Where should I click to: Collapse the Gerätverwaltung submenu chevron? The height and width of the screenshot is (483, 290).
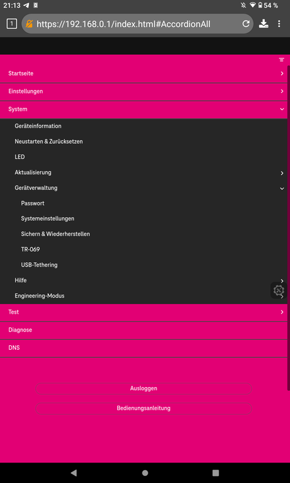(282, 189)
